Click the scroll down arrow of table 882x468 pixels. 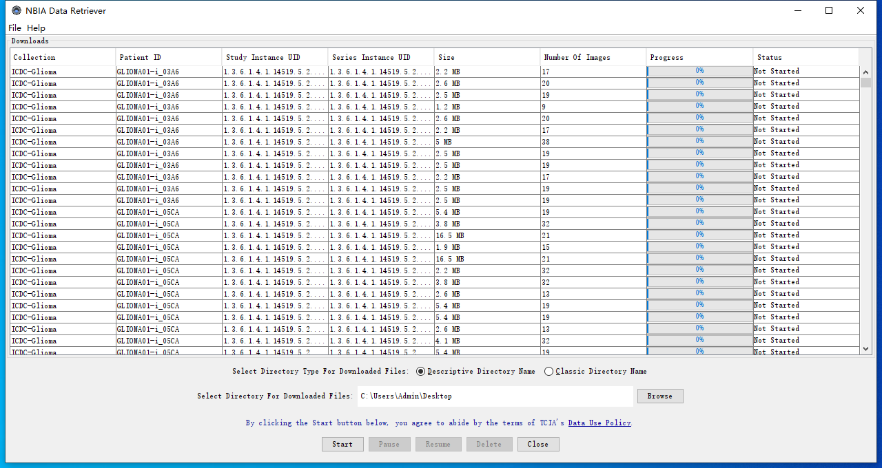[866, 350]
